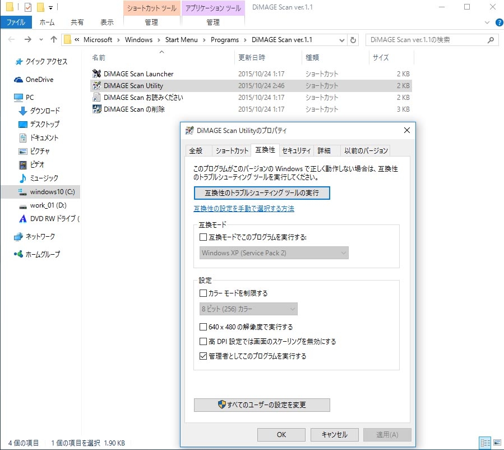Select windows10 (C:) drive icon
Viewport: 504px width, 450px height.
[x=22, y=192]
